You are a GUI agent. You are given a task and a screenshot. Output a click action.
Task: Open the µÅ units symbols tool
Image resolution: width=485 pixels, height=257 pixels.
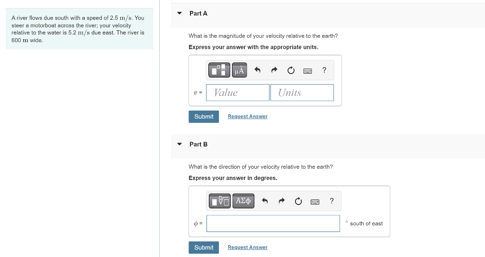(239, 70)
